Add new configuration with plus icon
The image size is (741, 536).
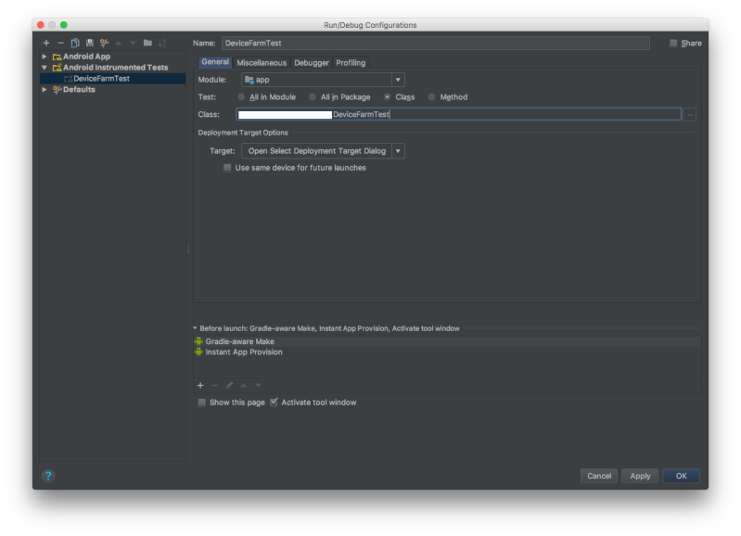pos(45,43)
